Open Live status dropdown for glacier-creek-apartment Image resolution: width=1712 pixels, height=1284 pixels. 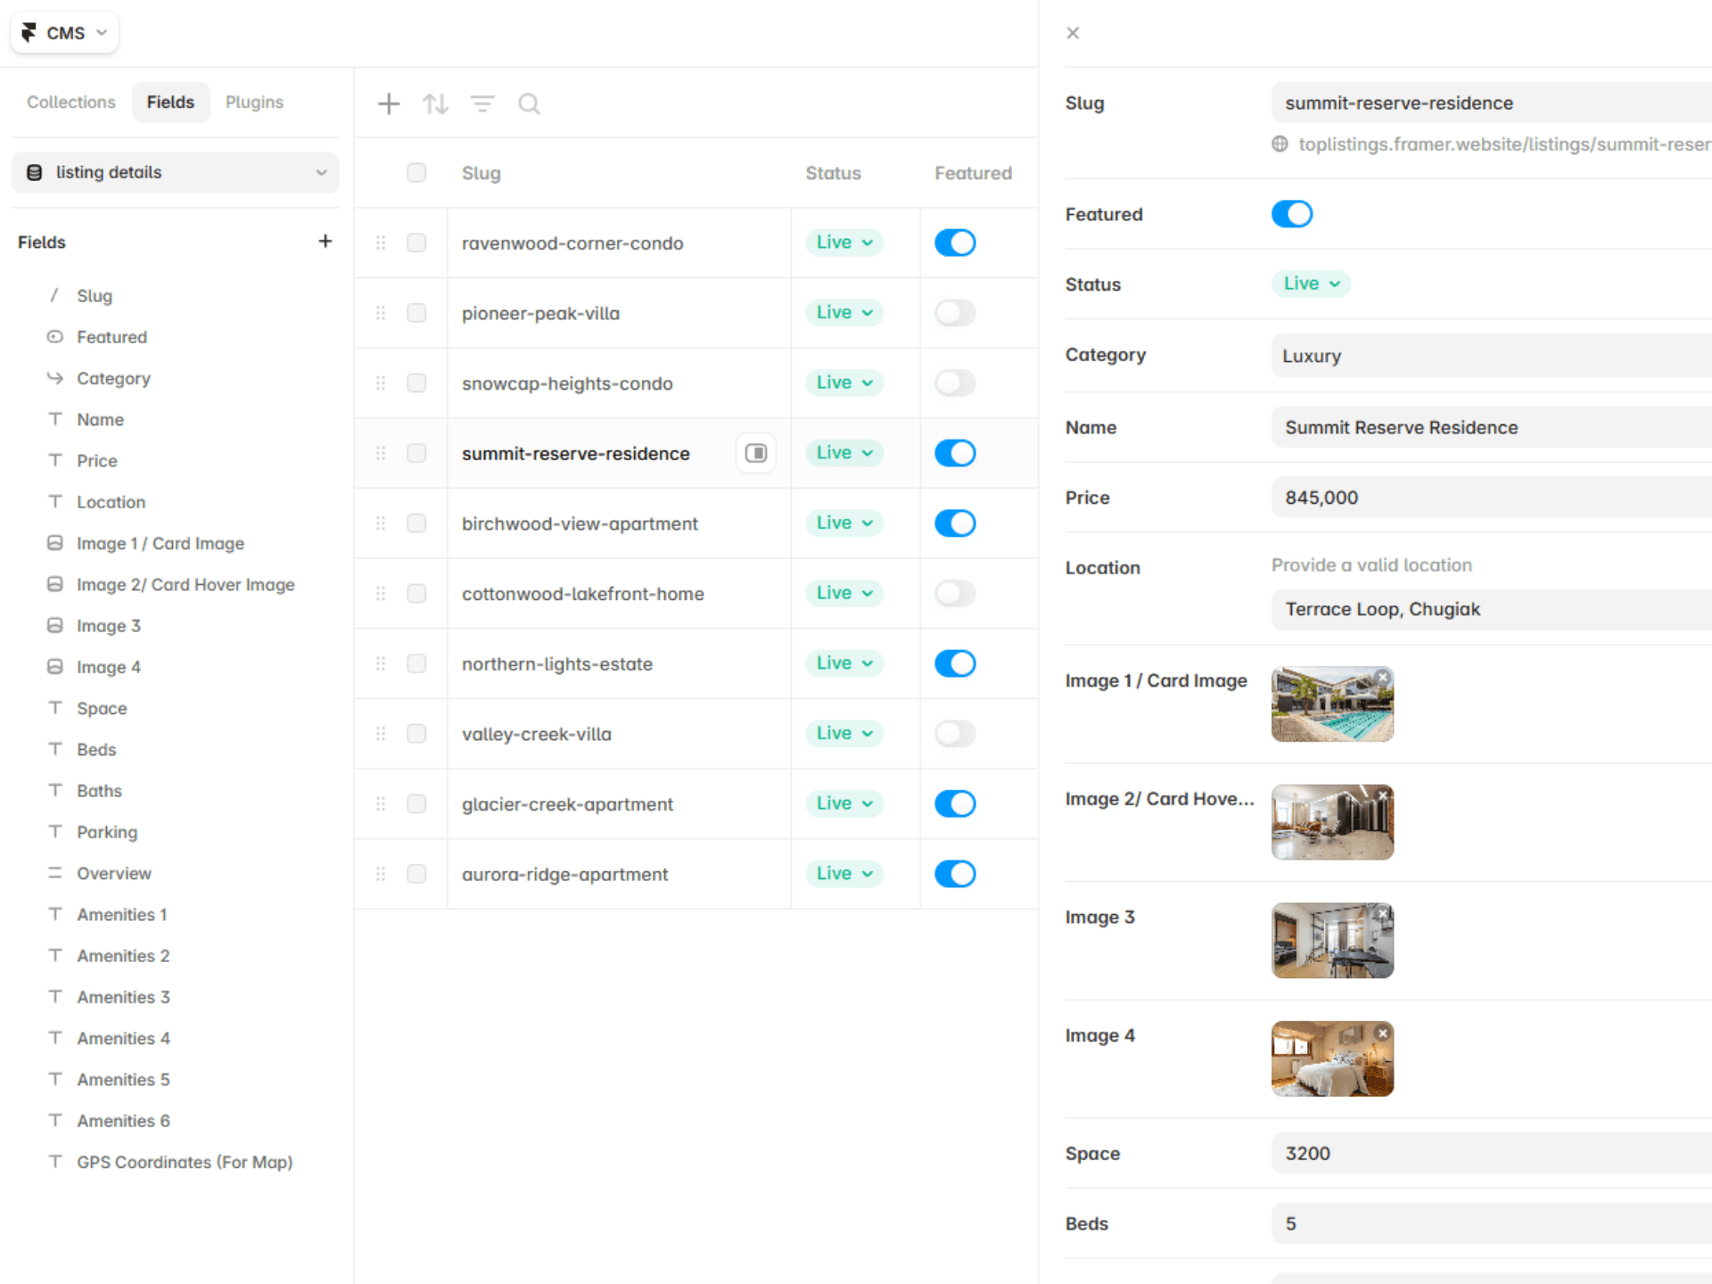tap(844, 803)
